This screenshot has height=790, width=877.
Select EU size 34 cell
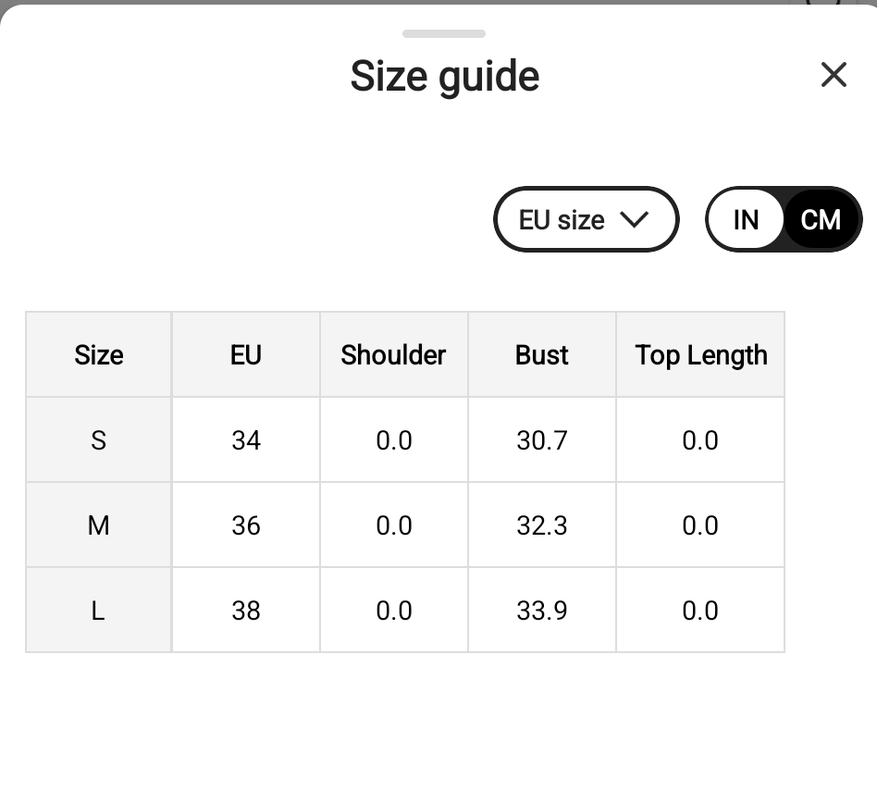click(x=245, y=439)
